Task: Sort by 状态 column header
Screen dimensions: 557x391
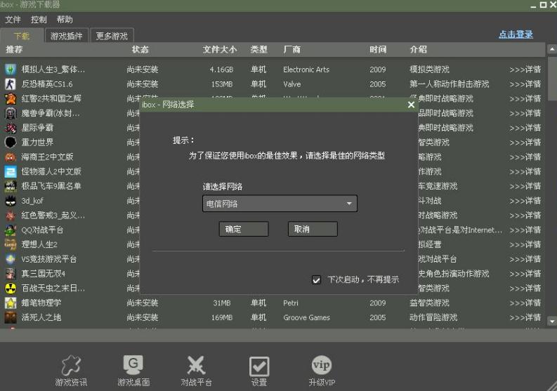Action: tap(140, 49)
